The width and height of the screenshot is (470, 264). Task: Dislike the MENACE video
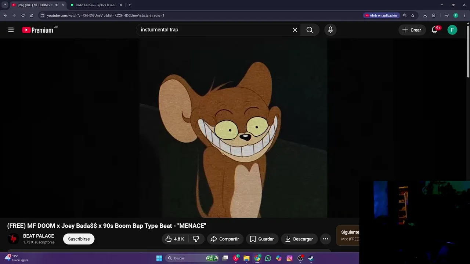point(196,239)
